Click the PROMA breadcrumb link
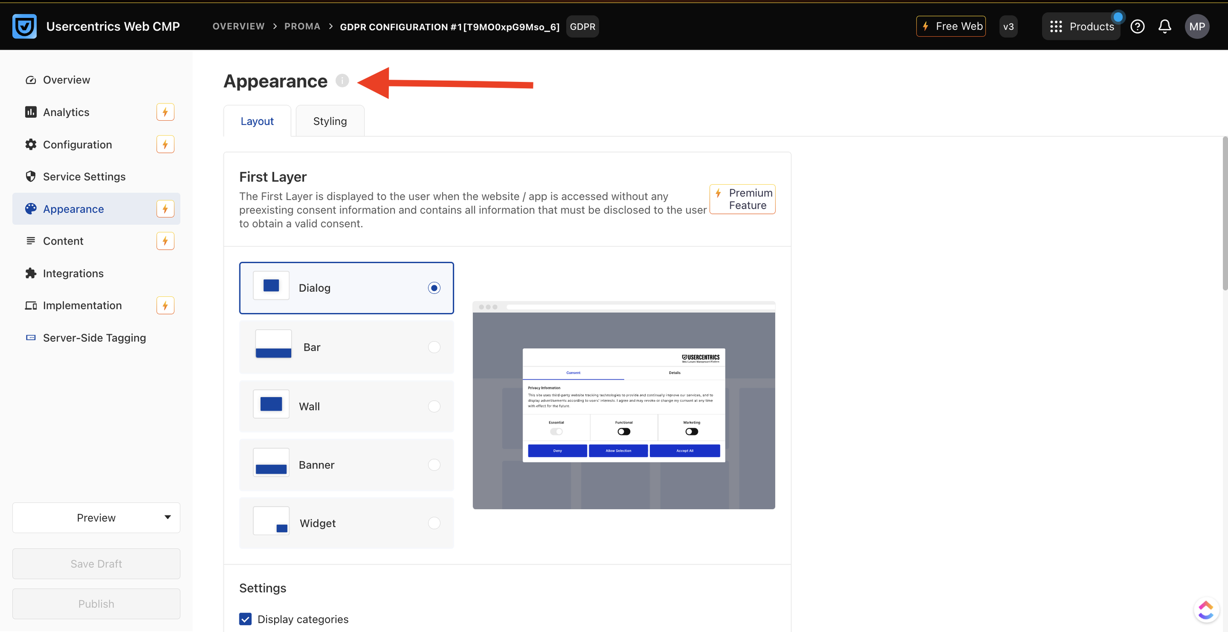Viewport: 1228px width, 632px height. point(302,27)
